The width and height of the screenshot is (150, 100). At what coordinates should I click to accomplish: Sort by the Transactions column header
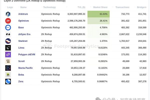(x=122, y=7)
